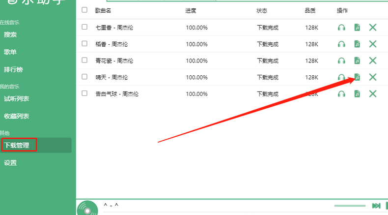Viewport: 388px width, 215px height.
Task: Open file location for 七里香
Action: tap(357, 27)
